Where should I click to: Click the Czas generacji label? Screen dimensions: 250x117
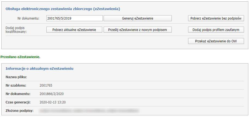pos(18,102)
